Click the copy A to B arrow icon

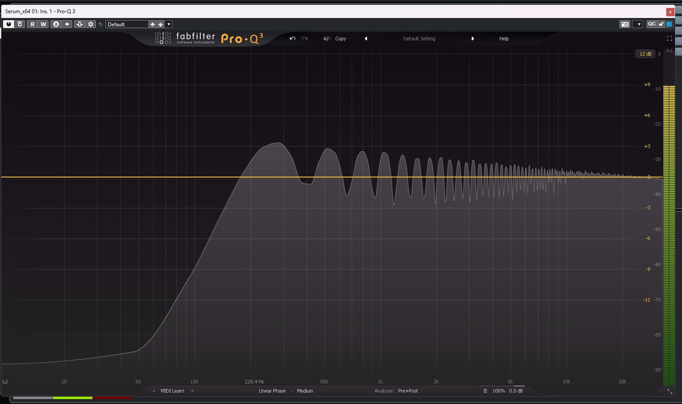click(x=67, y=24)
